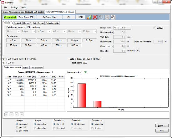
Task: Select per 100 ml analysis option
Action: pyautogui.click(x=17, y=131)
